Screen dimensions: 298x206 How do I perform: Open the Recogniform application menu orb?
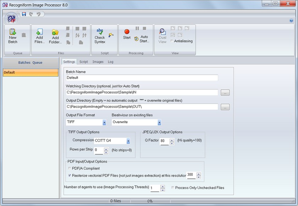coord(11,19)
